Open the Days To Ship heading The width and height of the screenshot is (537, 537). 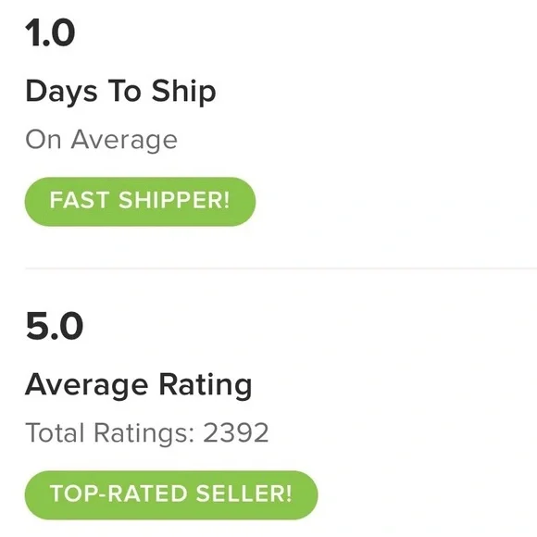(x=120, y=91)
